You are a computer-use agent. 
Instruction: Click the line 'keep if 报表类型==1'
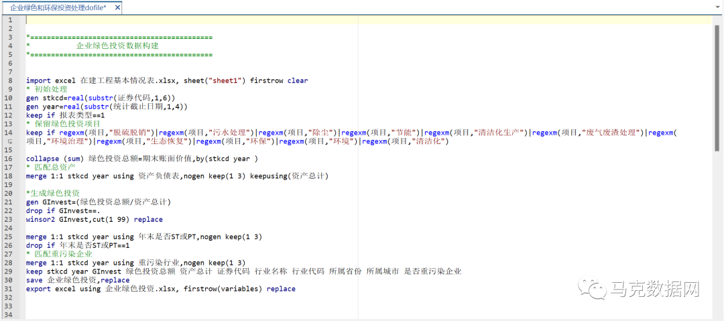(x=66, y=115)
